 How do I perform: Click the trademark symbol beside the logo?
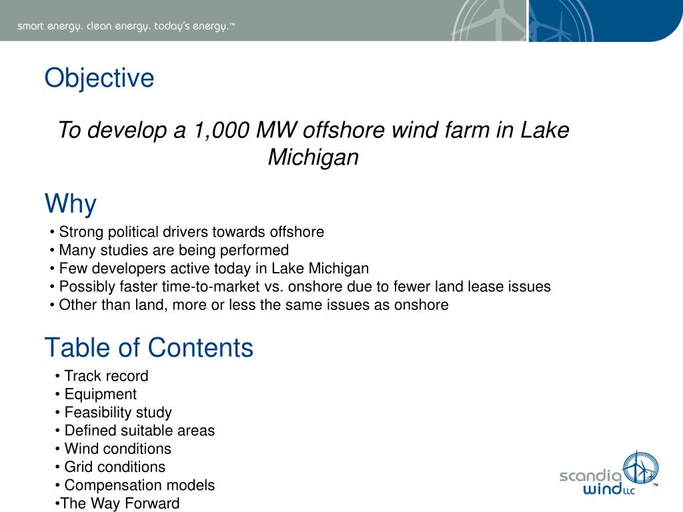[x=656, y=484]
